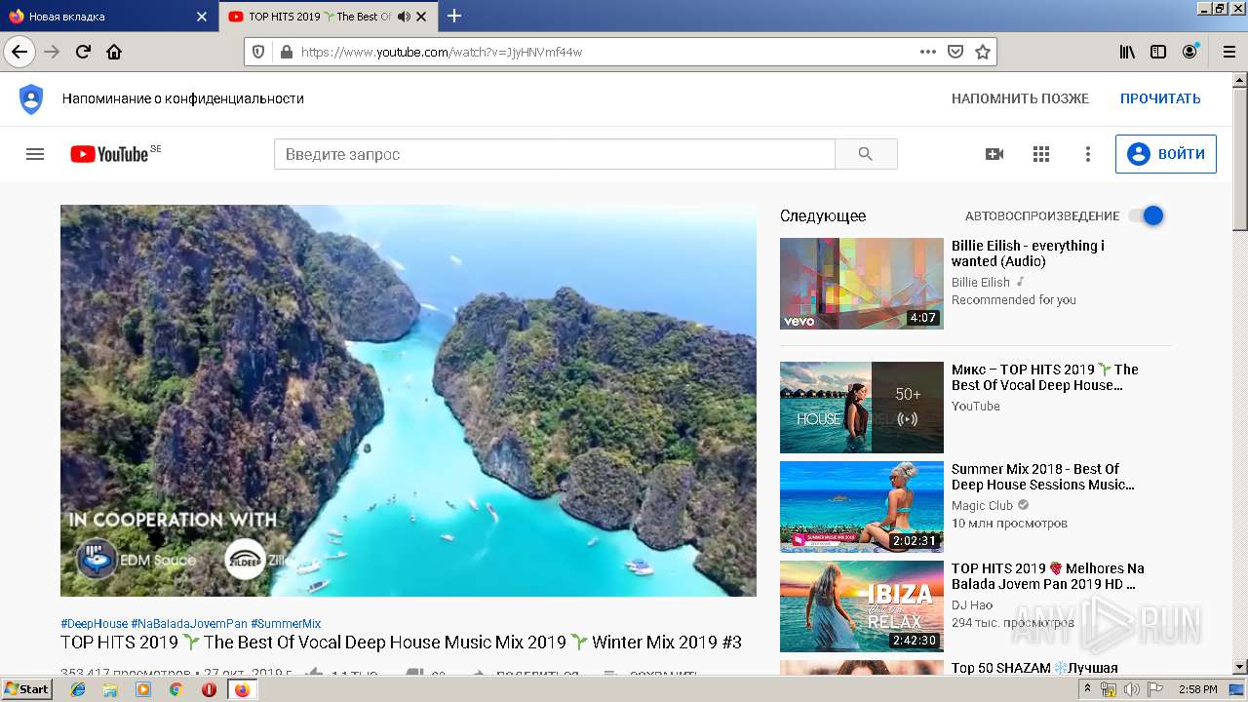Show hidden tray icons arrow
The height and width of the screenshot is (702, 1248).
[x=1088, y=689]
